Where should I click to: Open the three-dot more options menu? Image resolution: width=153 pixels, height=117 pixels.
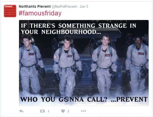point(83,111)
